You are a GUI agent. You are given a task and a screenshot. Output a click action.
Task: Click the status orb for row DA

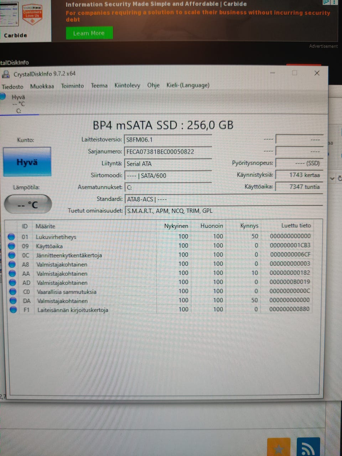click(13, 301)
